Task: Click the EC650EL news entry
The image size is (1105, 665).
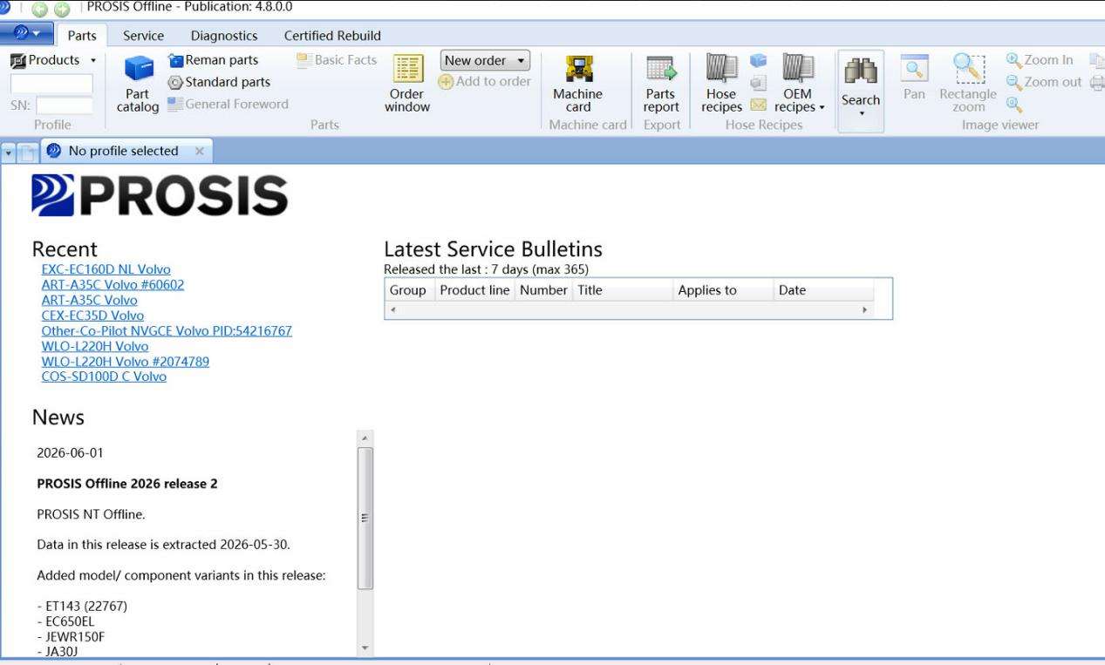Action: (65, 621)
